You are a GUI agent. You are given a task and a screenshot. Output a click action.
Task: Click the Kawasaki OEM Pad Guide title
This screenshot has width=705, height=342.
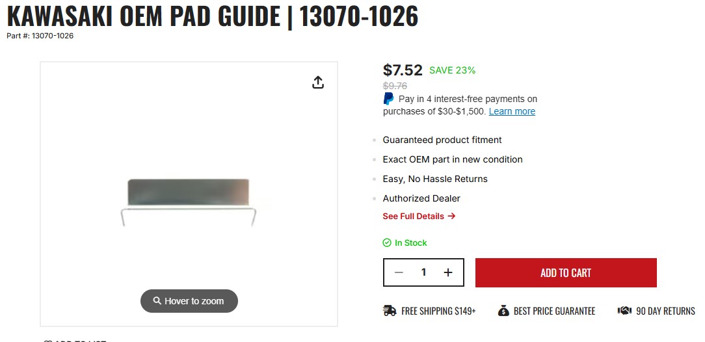coord(212,16)
